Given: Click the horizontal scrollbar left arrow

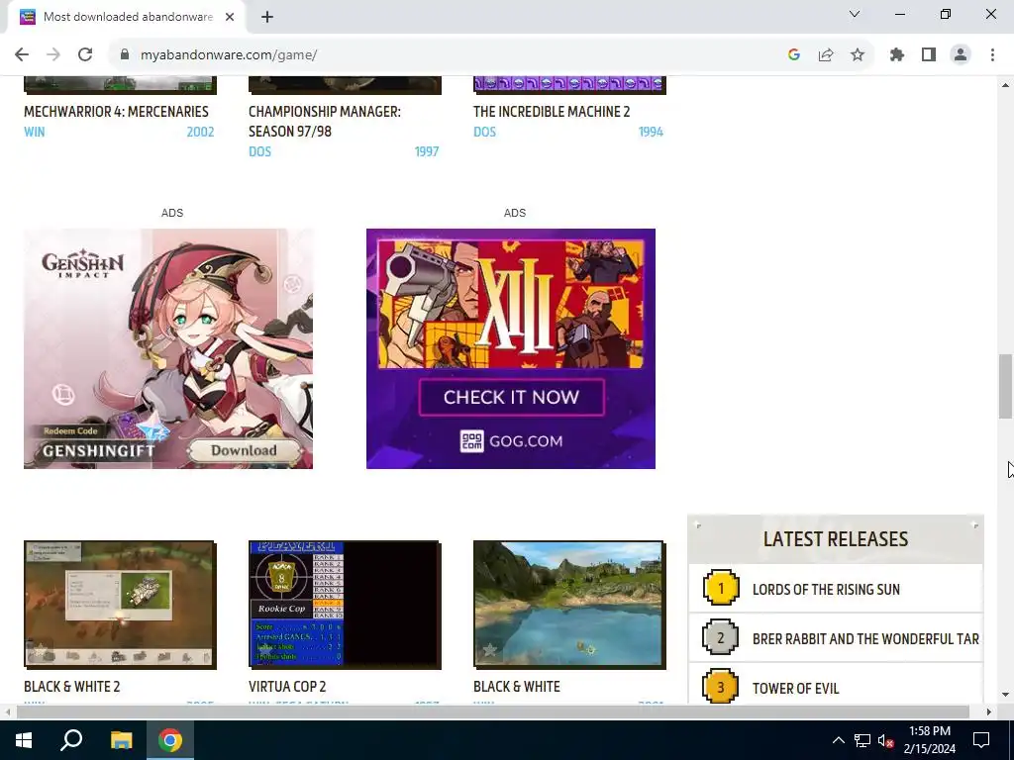Looking at the screenshot, I should pyautogui.click(x=8, y=712).
